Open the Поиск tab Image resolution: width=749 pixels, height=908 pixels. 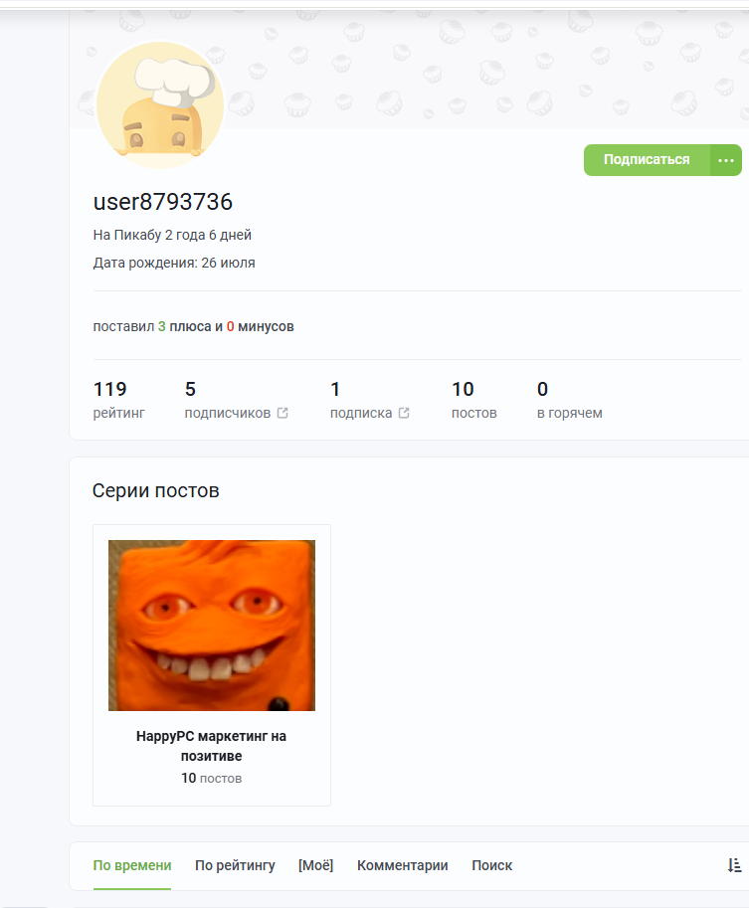coord(491,865)
